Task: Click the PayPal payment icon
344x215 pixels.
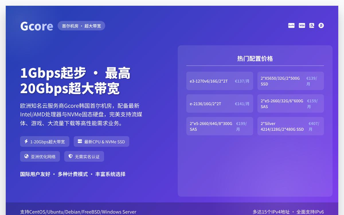Action: pos(291,26)
